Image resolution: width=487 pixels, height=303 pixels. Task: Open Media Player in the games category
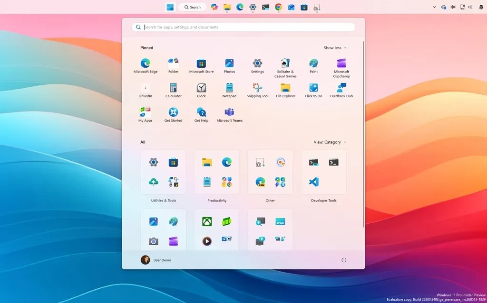click(x=207, y=241)
